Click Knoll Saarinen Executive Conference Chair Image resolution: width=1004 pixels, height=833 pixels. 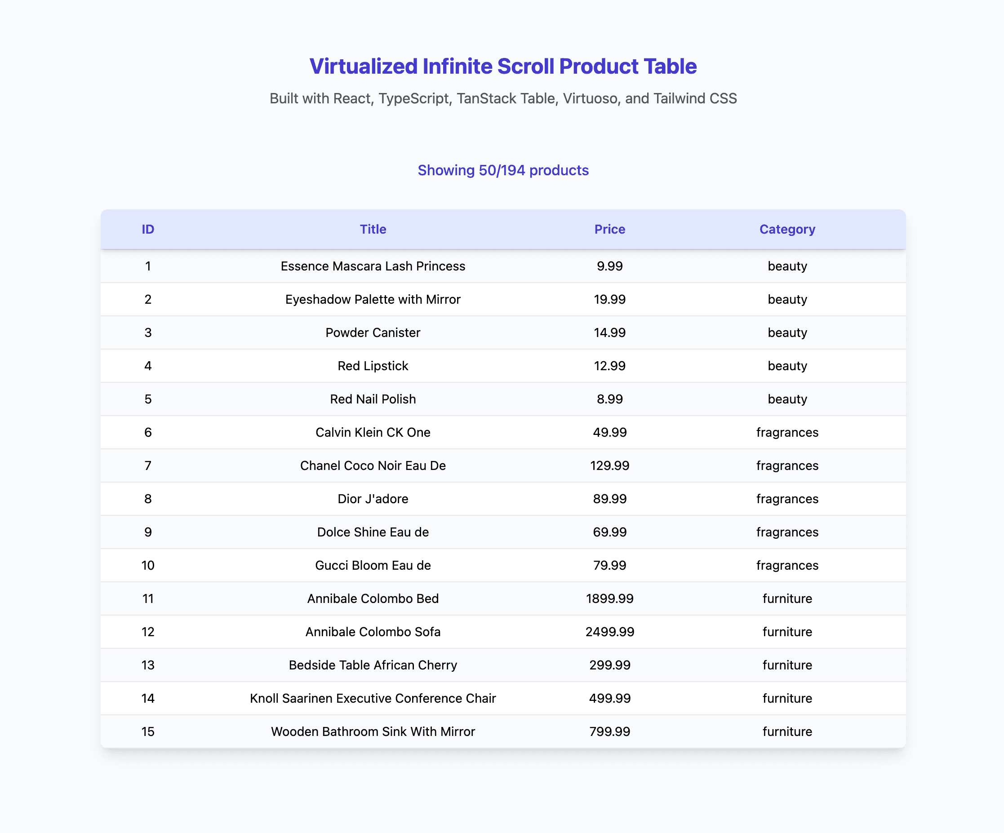373,699
